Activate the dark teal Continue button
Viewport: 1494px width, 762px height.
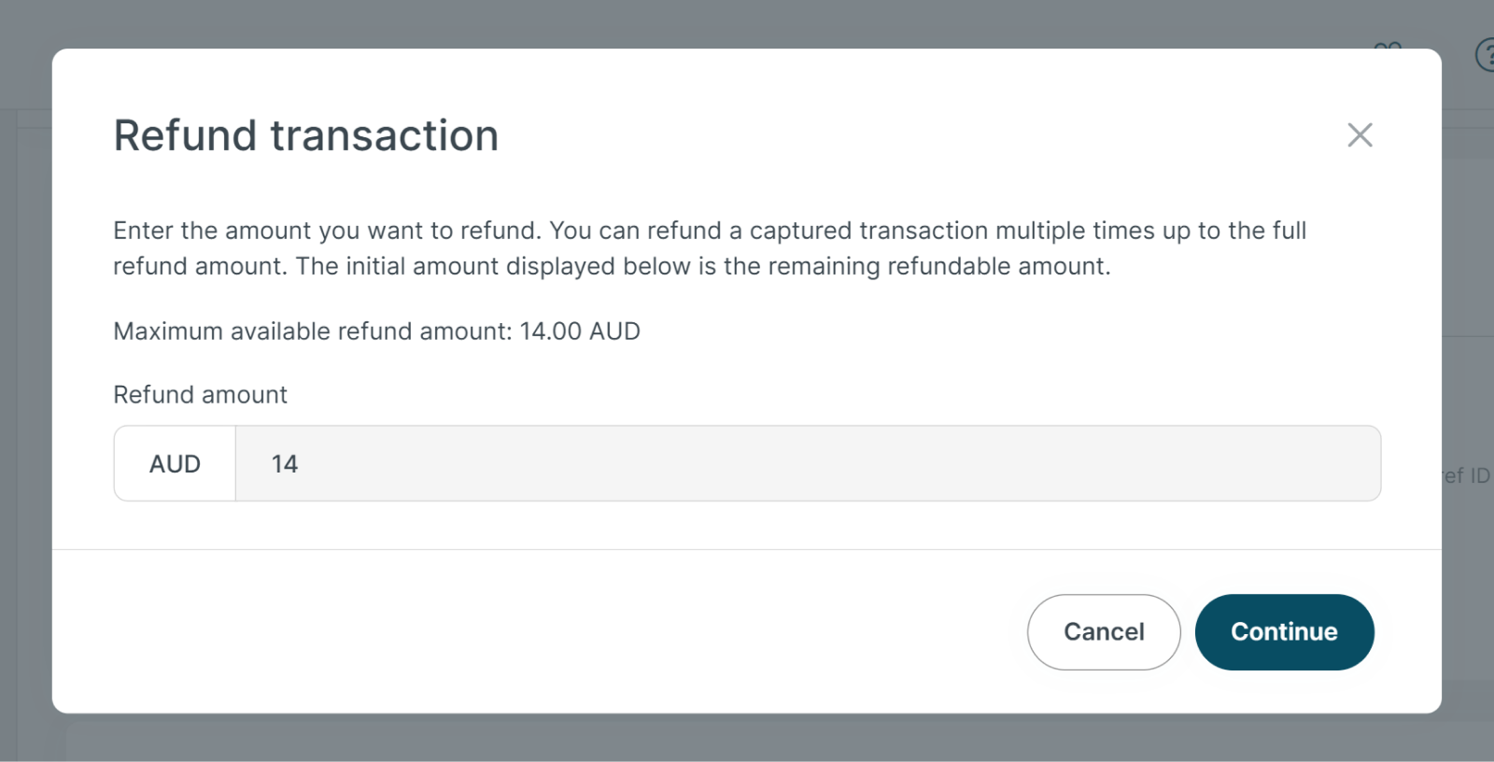click(x=1284, y=632)
